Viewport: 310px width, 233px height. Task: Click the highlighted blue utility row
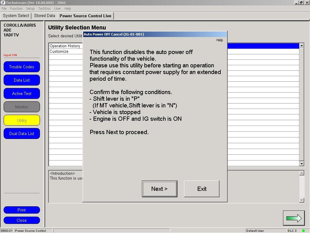pos(263,46)
